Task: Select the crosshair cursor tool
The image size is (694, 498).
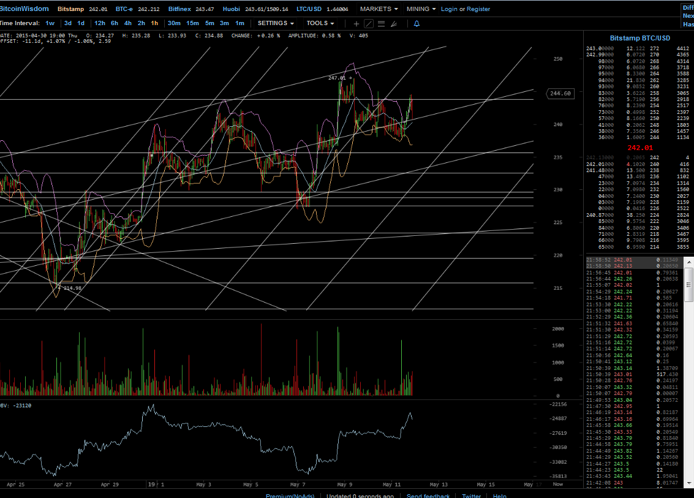Action: click(356, 24)
